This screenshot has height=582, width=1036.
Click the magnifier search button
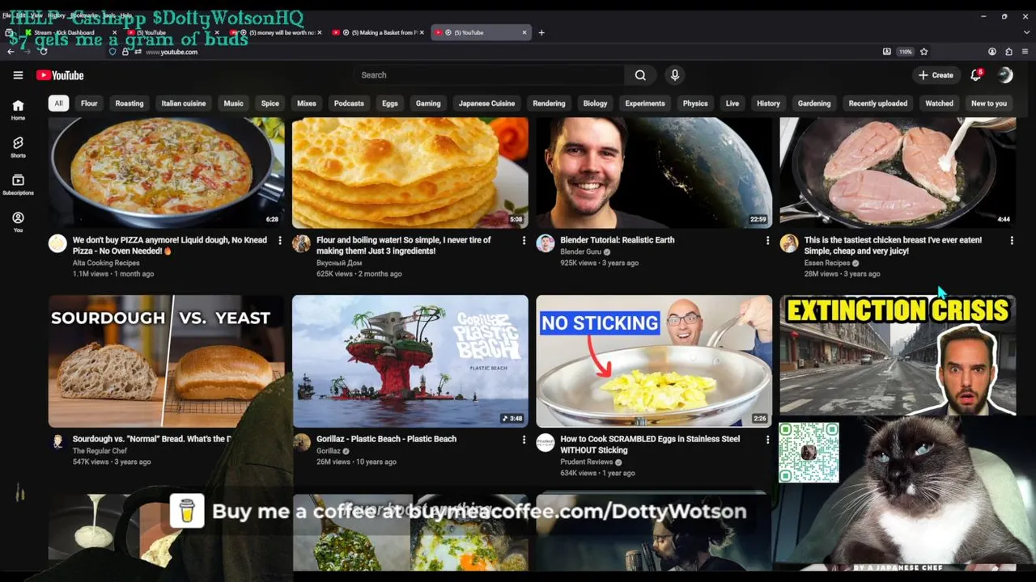click(640, 75)
